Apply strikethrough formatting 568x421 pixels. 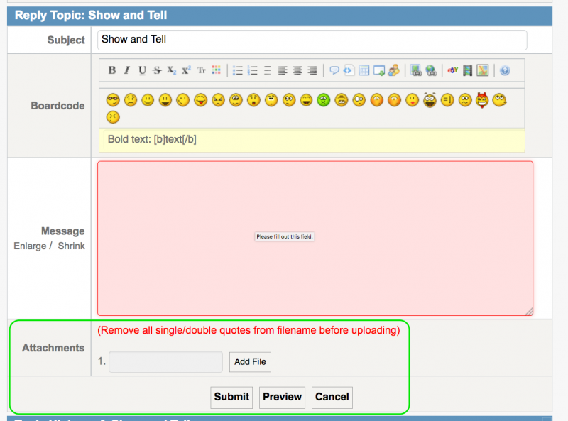(x=157, y=70)
